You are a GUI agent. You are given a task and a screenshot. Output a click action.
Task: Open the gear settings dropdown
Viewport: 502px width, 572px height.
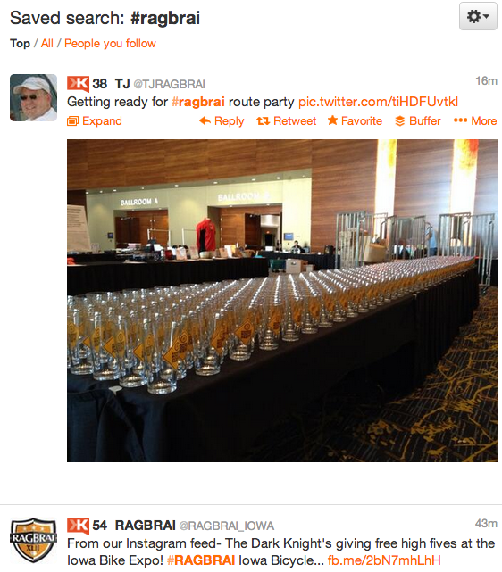point(478,16)
